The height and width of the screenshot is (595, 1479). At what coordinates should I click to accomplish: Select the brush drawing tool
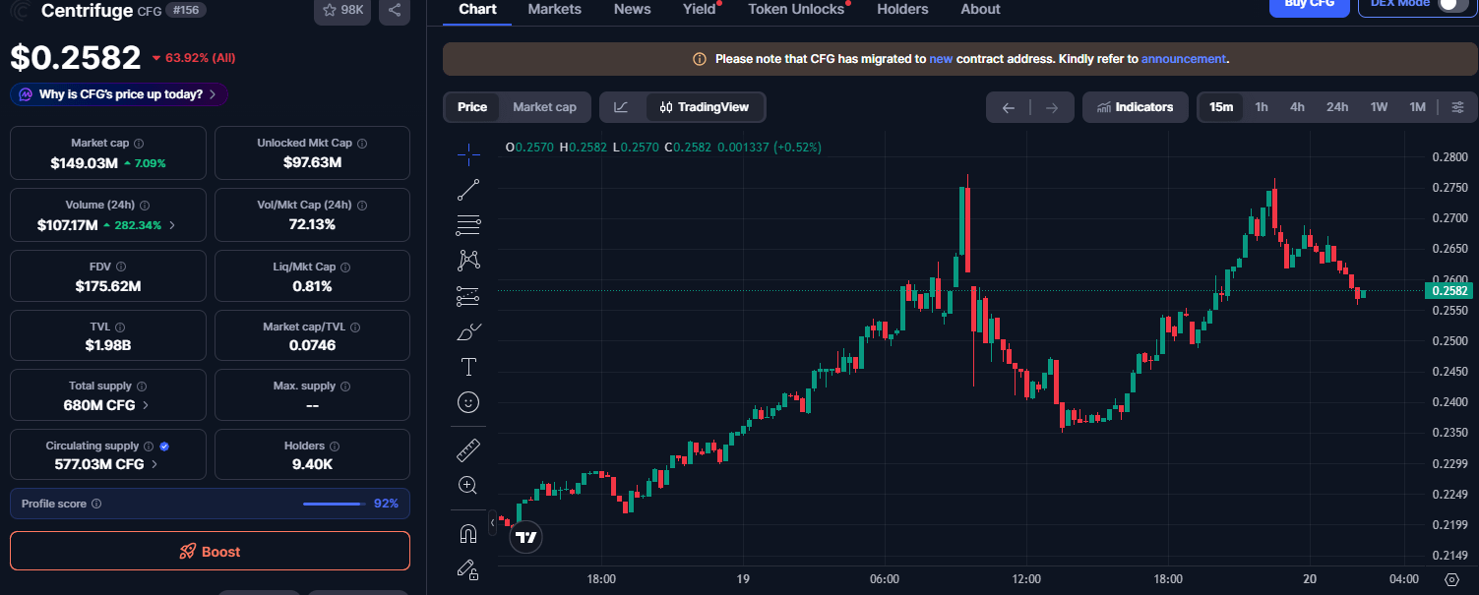point(468,331)
